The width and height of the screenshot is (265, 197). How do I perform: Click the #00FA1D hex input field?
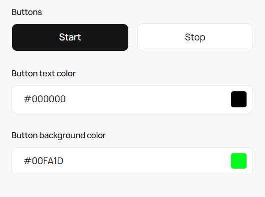(x=132, y=161)
